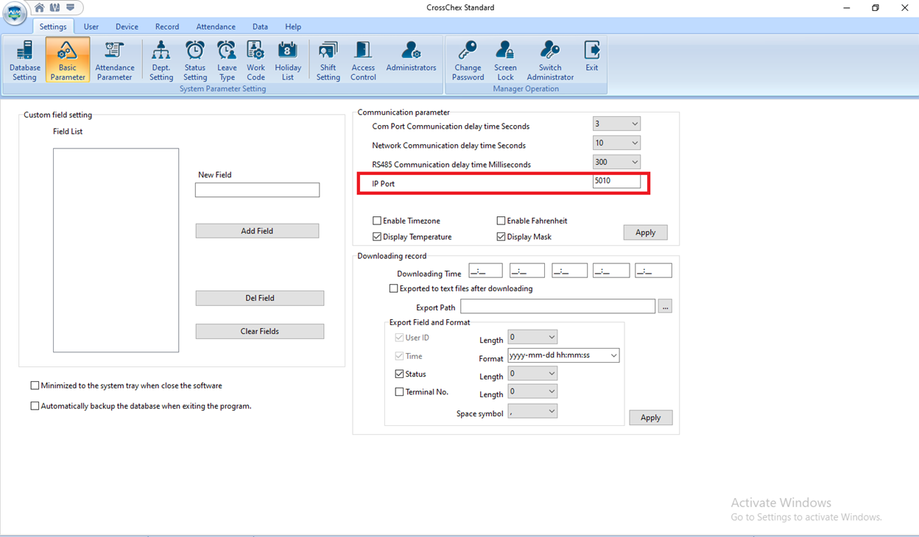Viewport: 919px width, 537px height.
Task: Open Attendance Parameter settings
Action: [114, 60]
